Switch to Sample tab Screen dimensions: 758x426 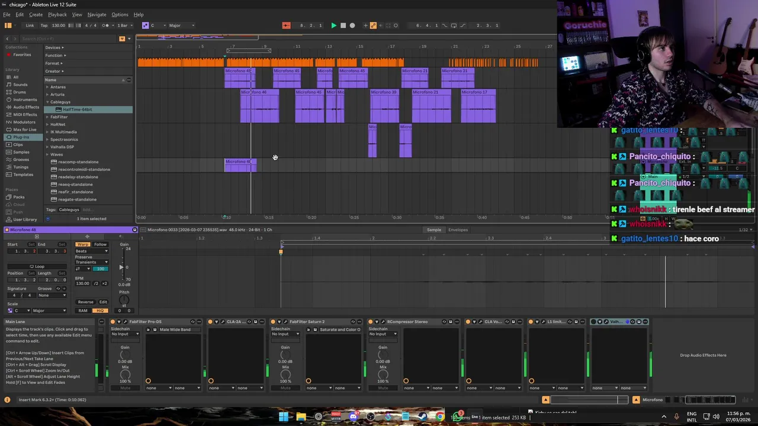[x=434, y=230]
